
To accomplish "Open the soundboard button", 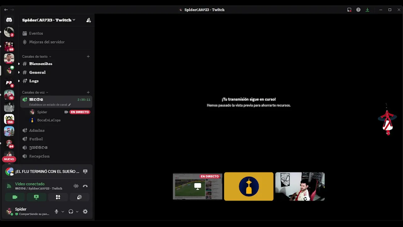I will pyautogui.click(x=79, y=197).
